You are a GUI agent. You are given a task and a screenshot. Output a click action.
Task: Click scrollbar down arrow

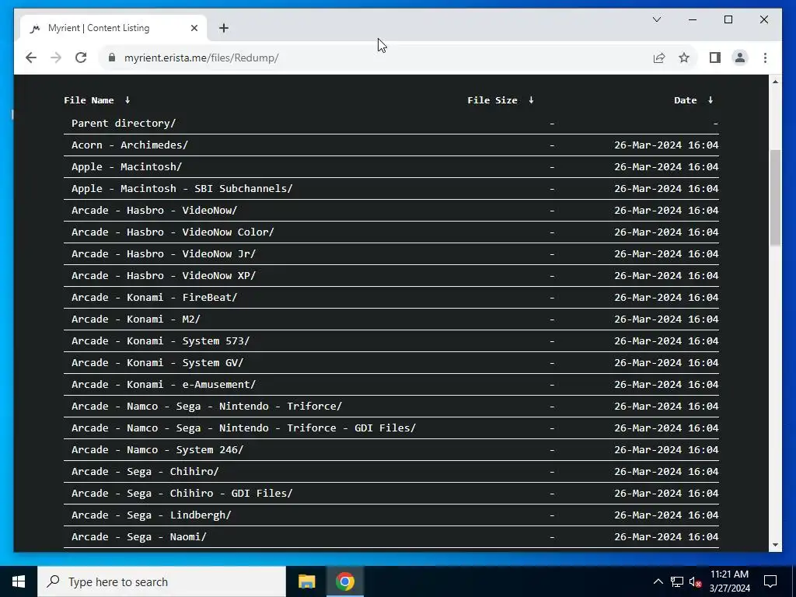point(775,545)
